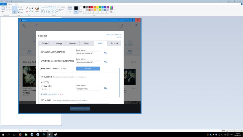Open the Outline dropdown in Shapes group

point(63,7)
